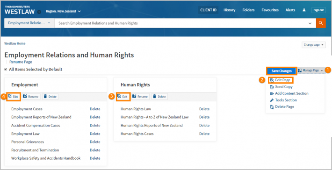
Task: Click Rename in the Human Rights section
Action: (140, 97)
